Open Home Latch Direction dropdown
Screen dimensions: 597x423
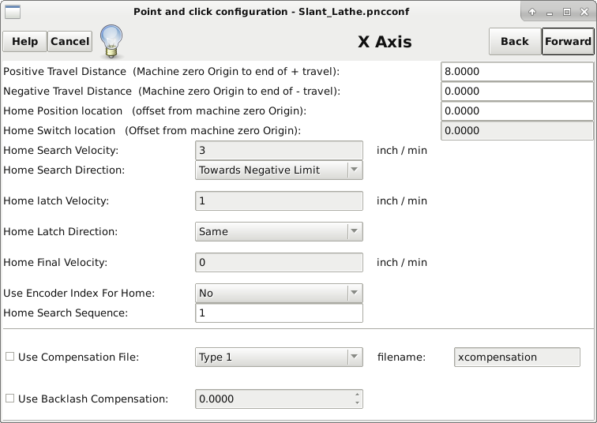[x=279, y=231]
